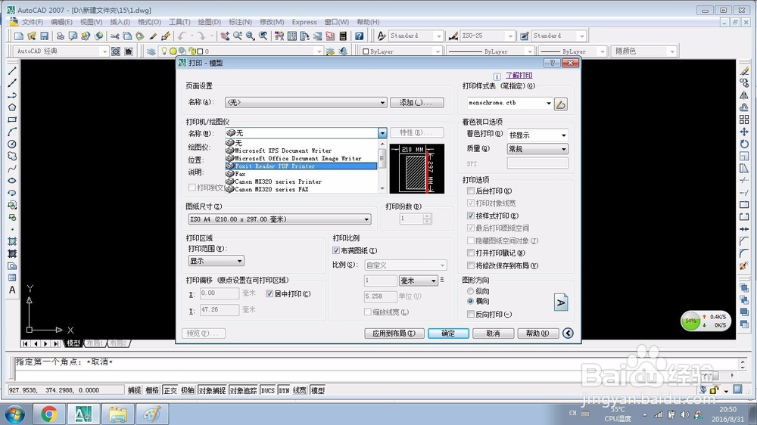Open the 视图(V) menu
This screenshot has height=425, width=757.
tap(91, 22)
